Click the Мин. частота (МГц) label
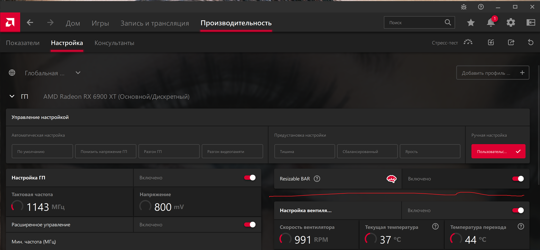 pyautogui.click(x=34, y=242)
